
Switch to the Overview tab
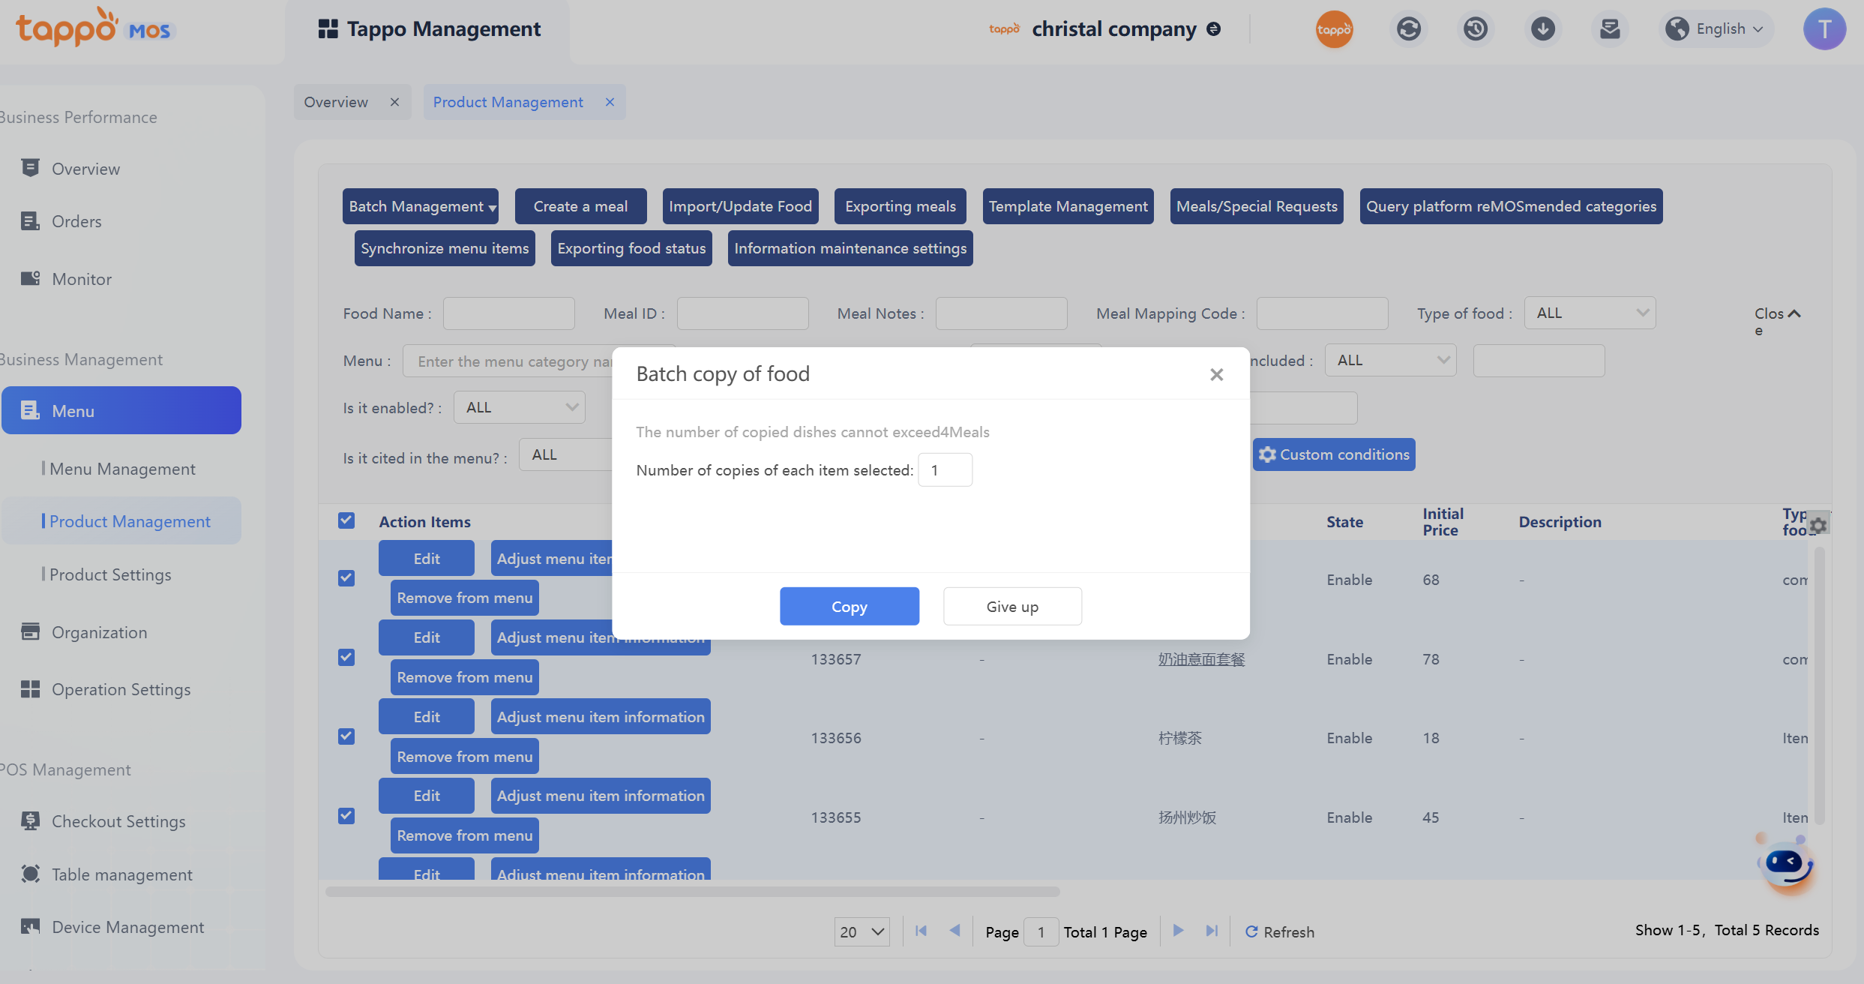point(336,102)
